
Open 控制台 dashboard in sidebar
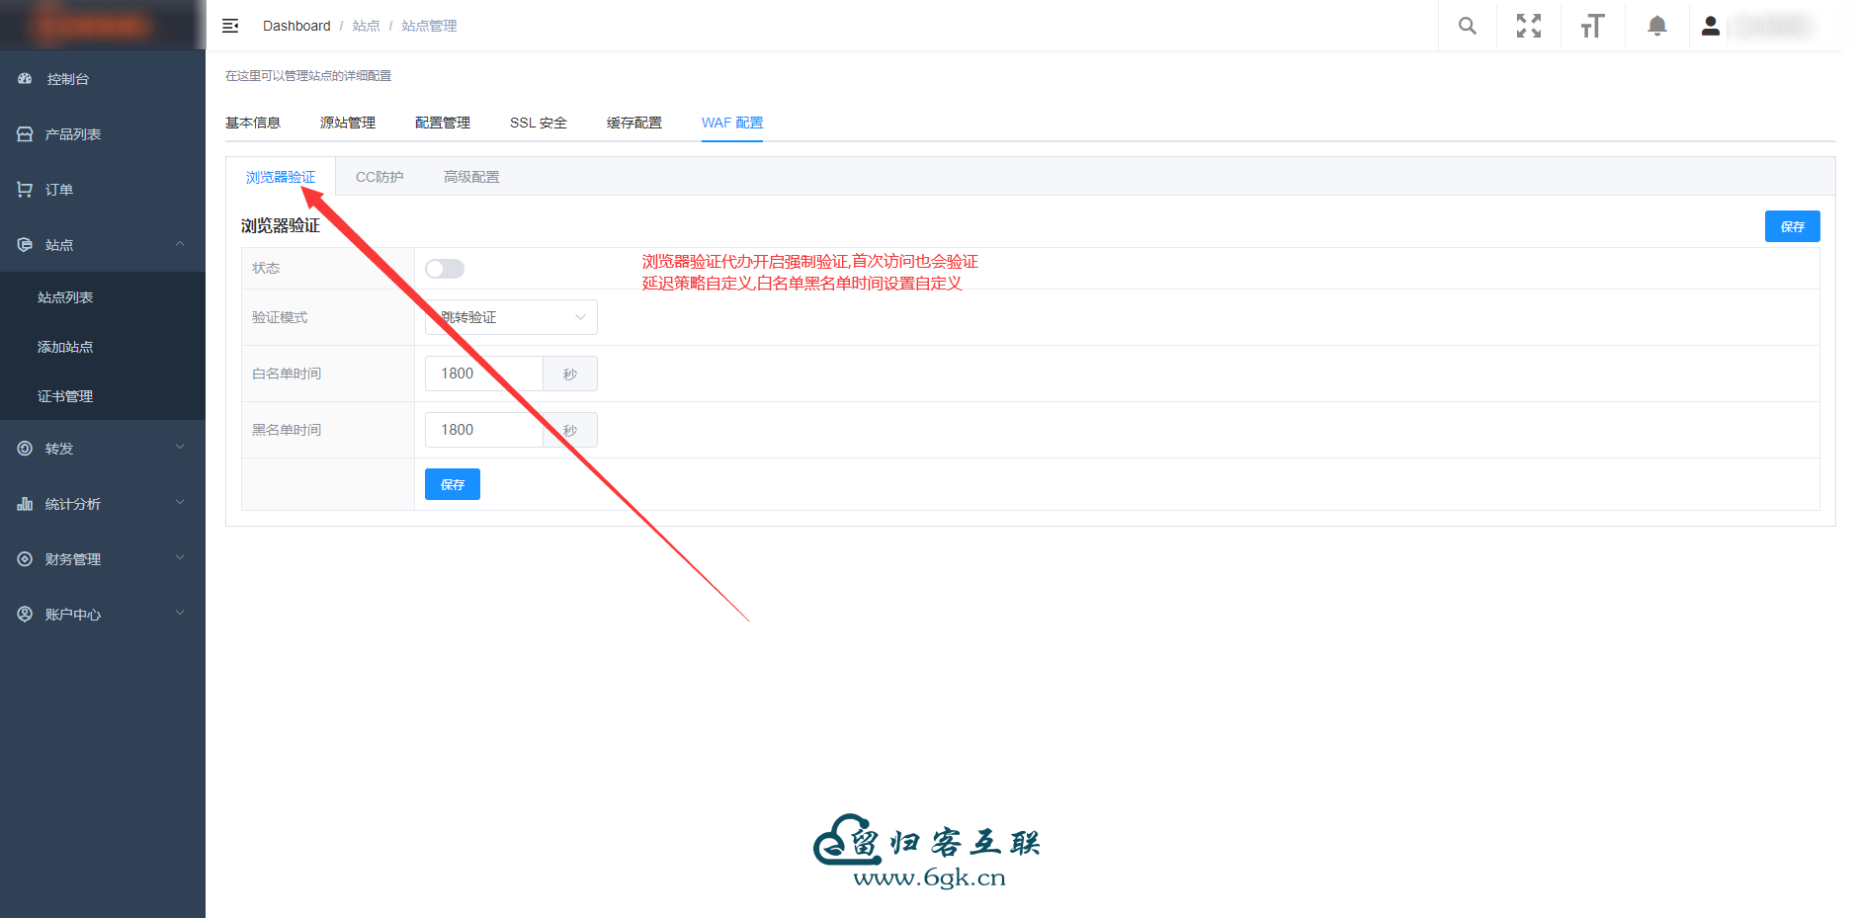[x=67, y=79]
